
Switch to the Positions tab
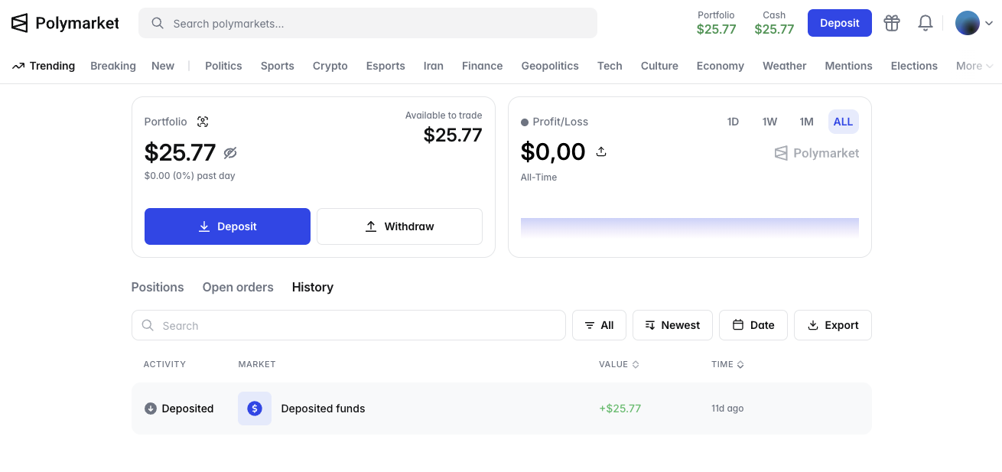[x=158, y=287]
